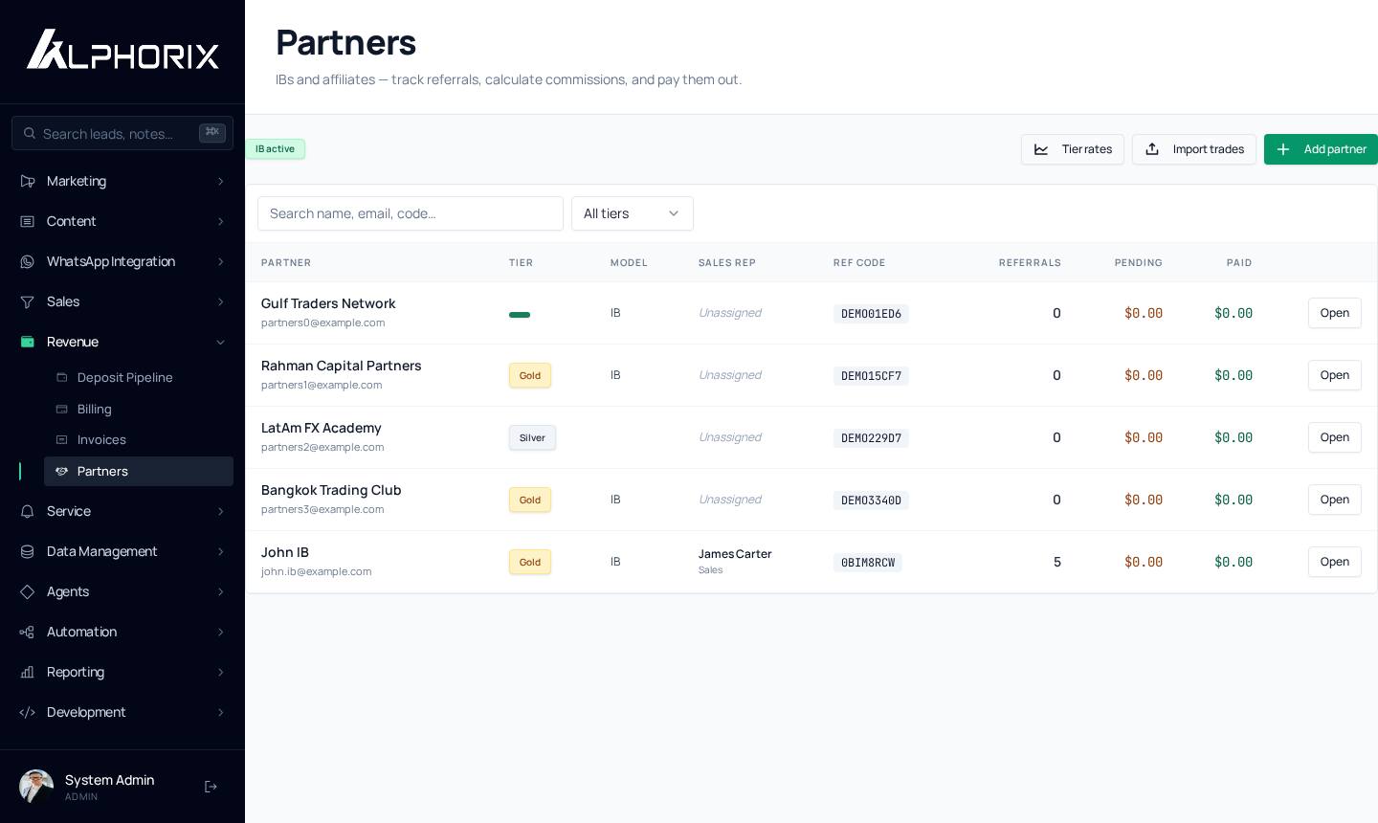Click the Content folder icon
This screenshot has width=1378, height=823.
coord(28,221)
